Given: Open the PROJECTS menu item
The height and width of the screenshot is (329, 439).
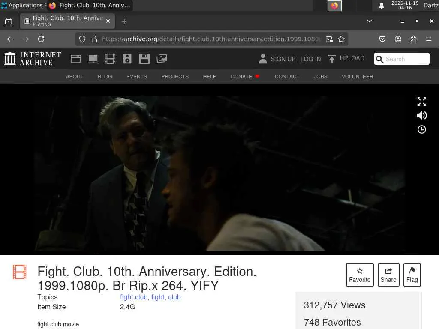Looking at the screenshot, I should (175, 77).
